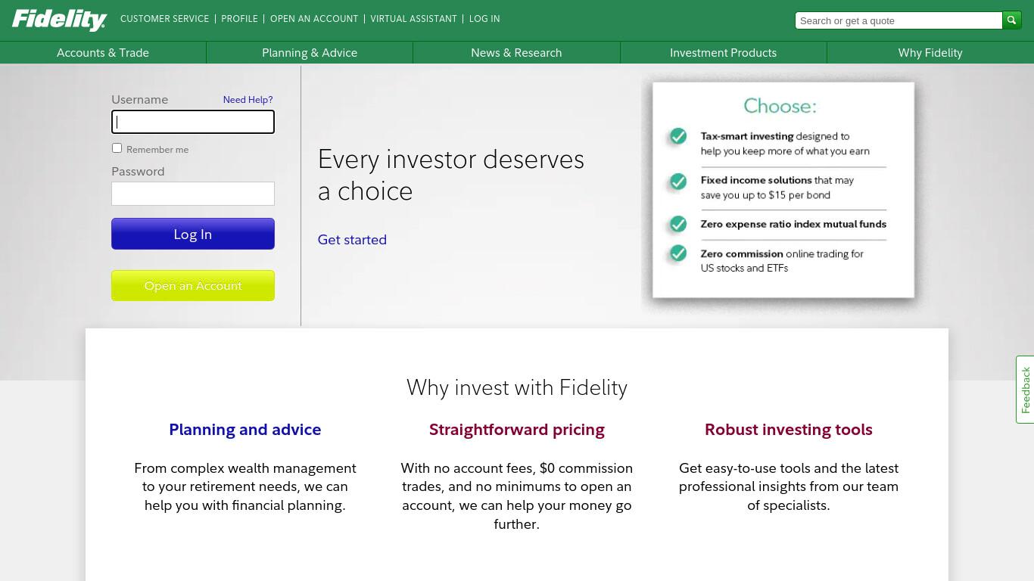Click 'Why invest with Fidelity' heading
This screenshot has height=581, width=1034.
[x=517, y=387]
